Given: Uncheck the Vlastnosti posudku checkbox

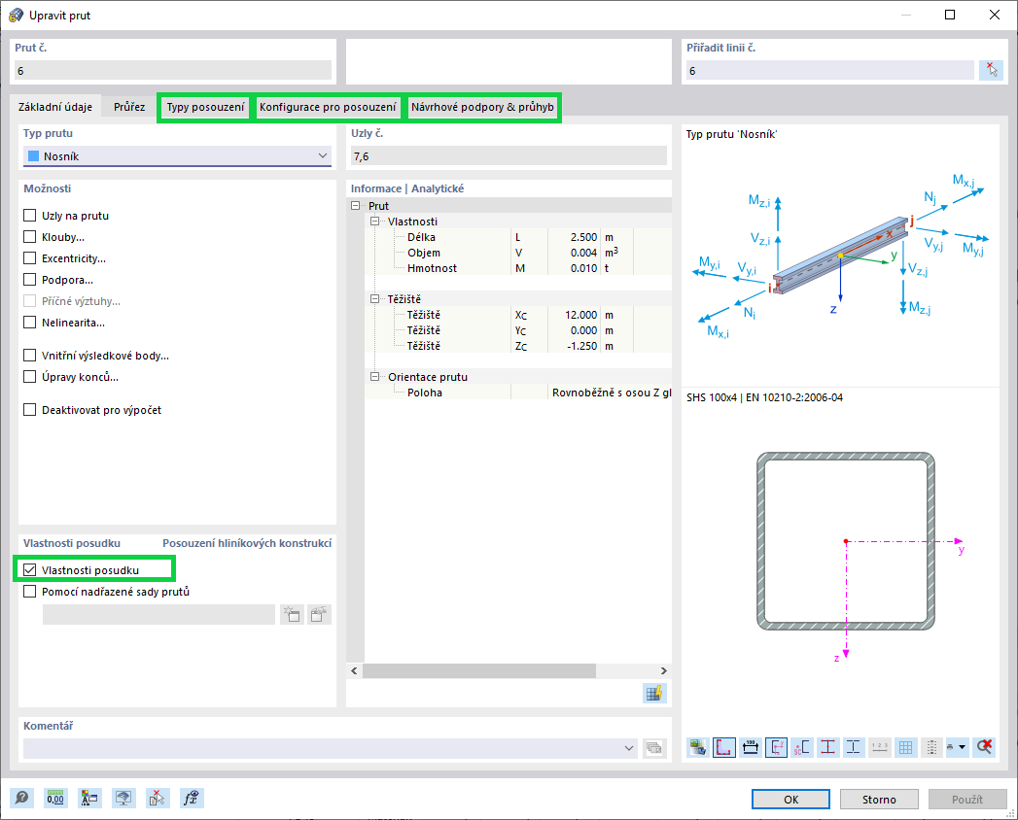Looking at the screenshot, I should (29, 570).
